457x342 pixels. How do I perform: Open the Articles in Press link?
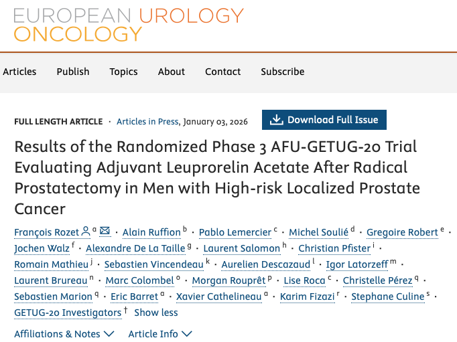(147, 121)
